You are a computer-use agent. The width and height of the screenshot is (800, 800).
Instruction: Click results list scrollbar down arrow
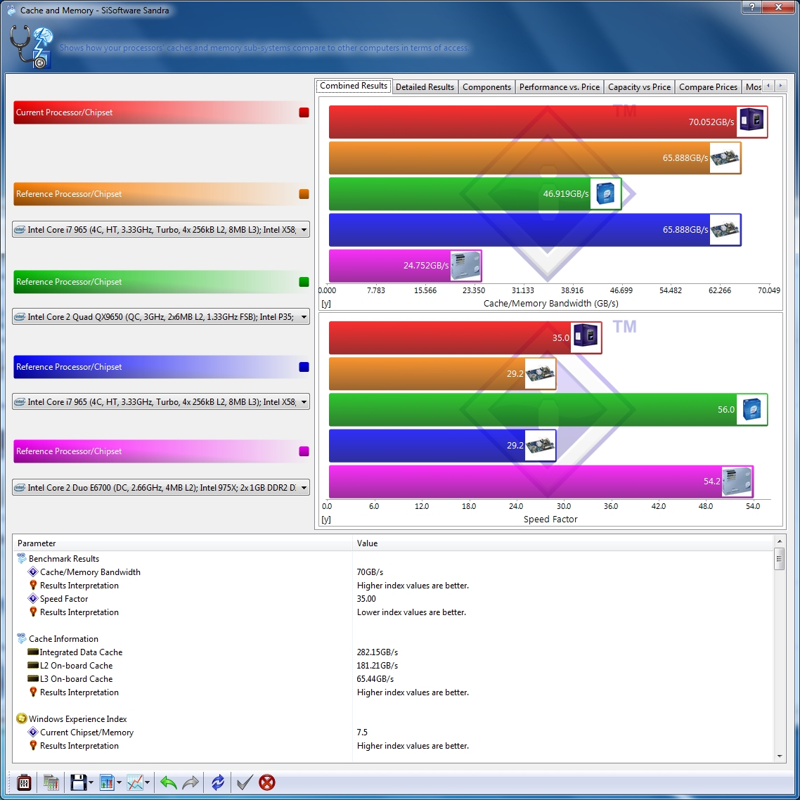[779, 756]
